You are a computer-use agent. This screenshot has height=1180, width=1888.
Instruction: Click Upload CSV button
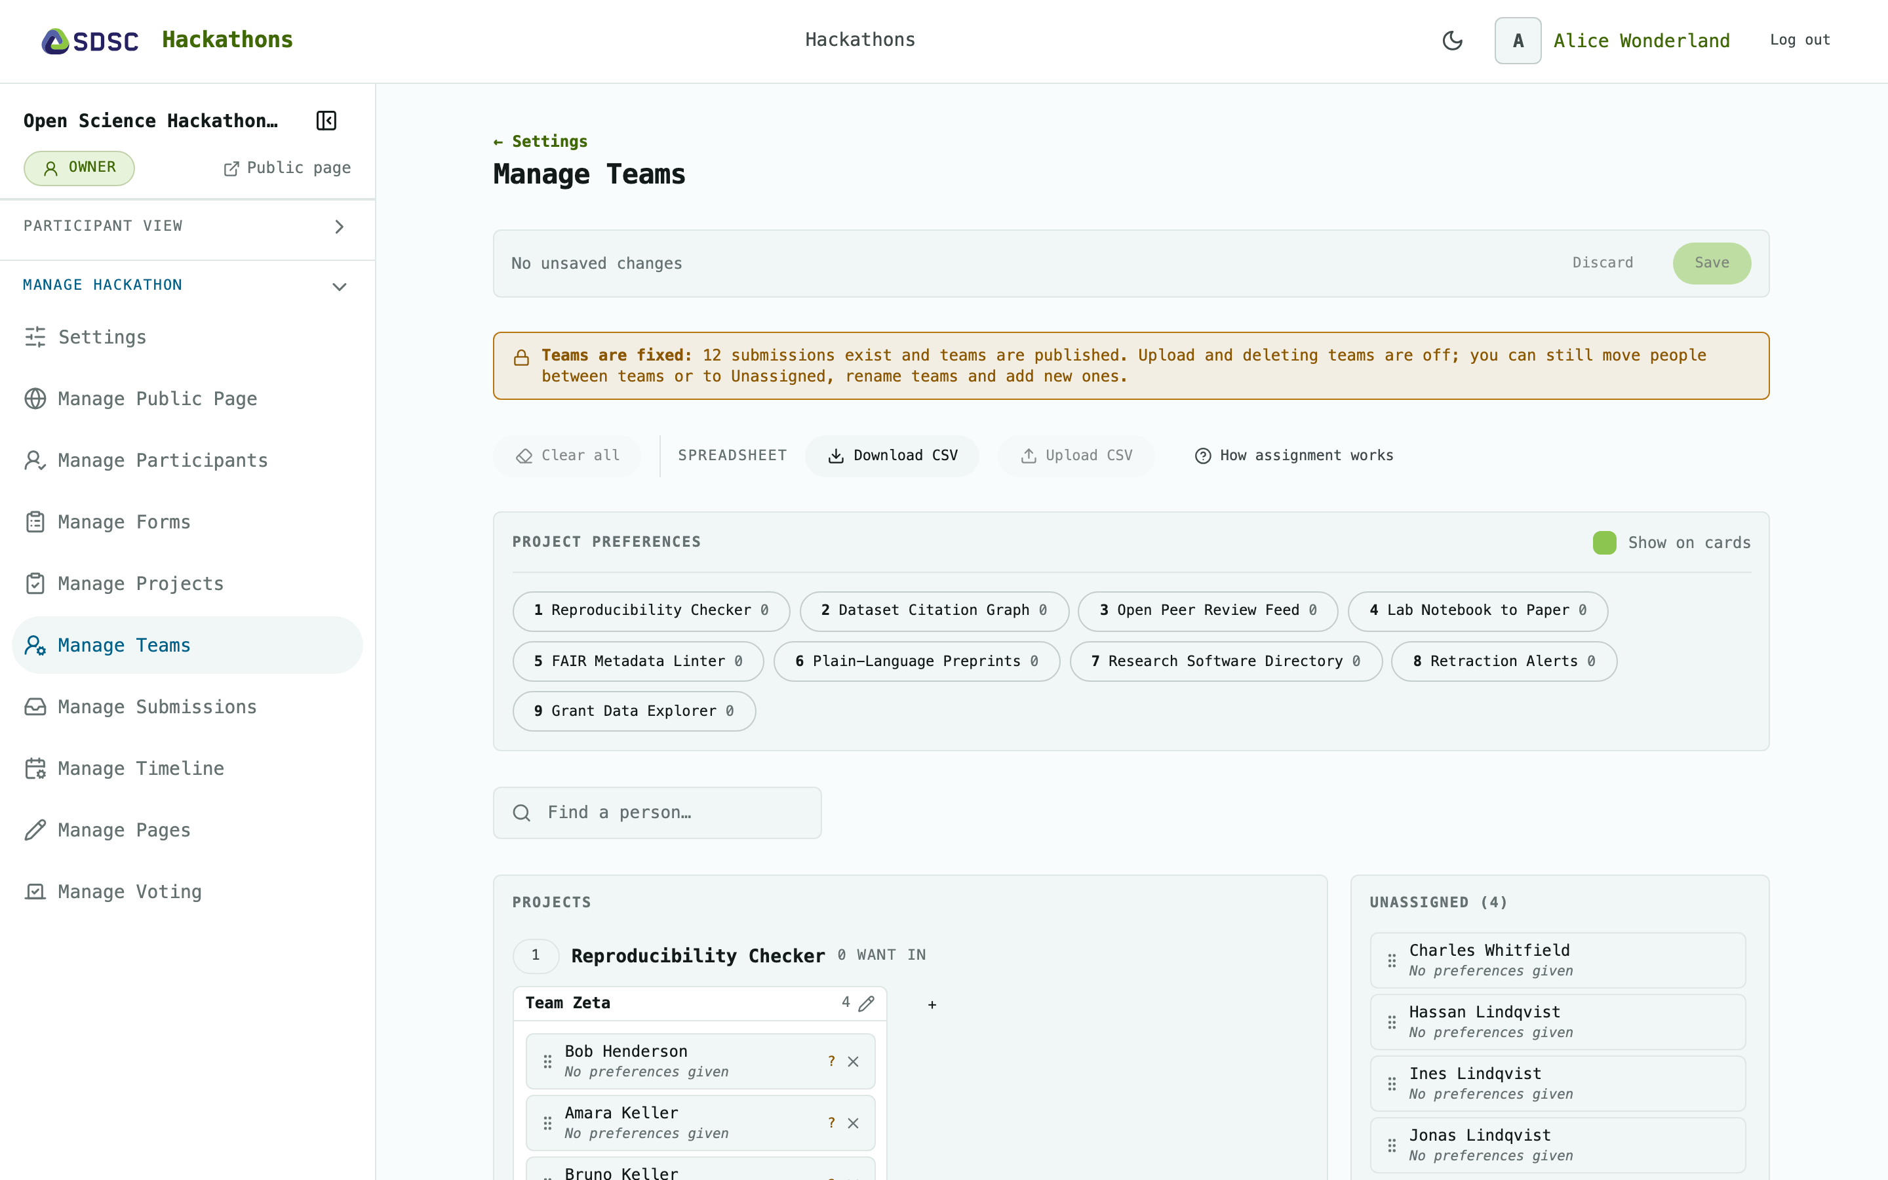click(x=1076, y=456)
